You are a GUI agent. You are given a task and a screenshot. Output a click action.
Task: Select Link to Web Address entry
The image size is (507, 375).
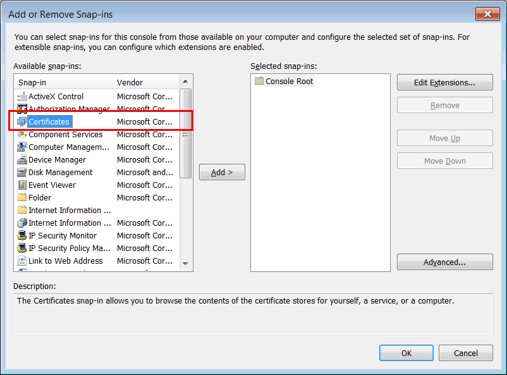pos(66,261)
